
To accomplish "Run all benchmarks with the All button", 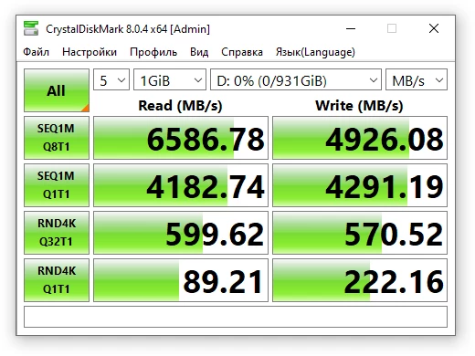I will pyautogui.click(x=57, y=90).
